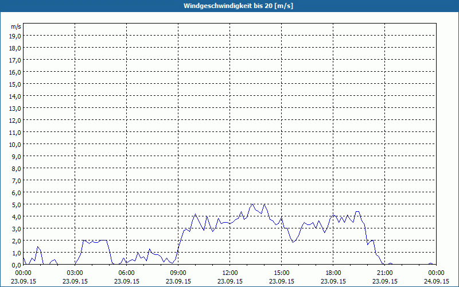
Task: Select the 19,0 y-axis label
Action: (15, 36)
